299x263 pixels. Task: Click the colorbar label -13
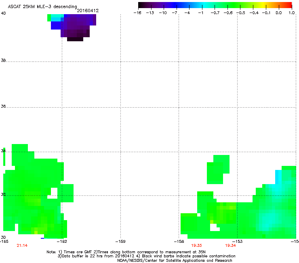150,13
